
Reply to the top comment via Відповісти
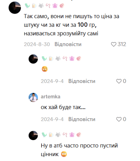click(x=68, y=44)
